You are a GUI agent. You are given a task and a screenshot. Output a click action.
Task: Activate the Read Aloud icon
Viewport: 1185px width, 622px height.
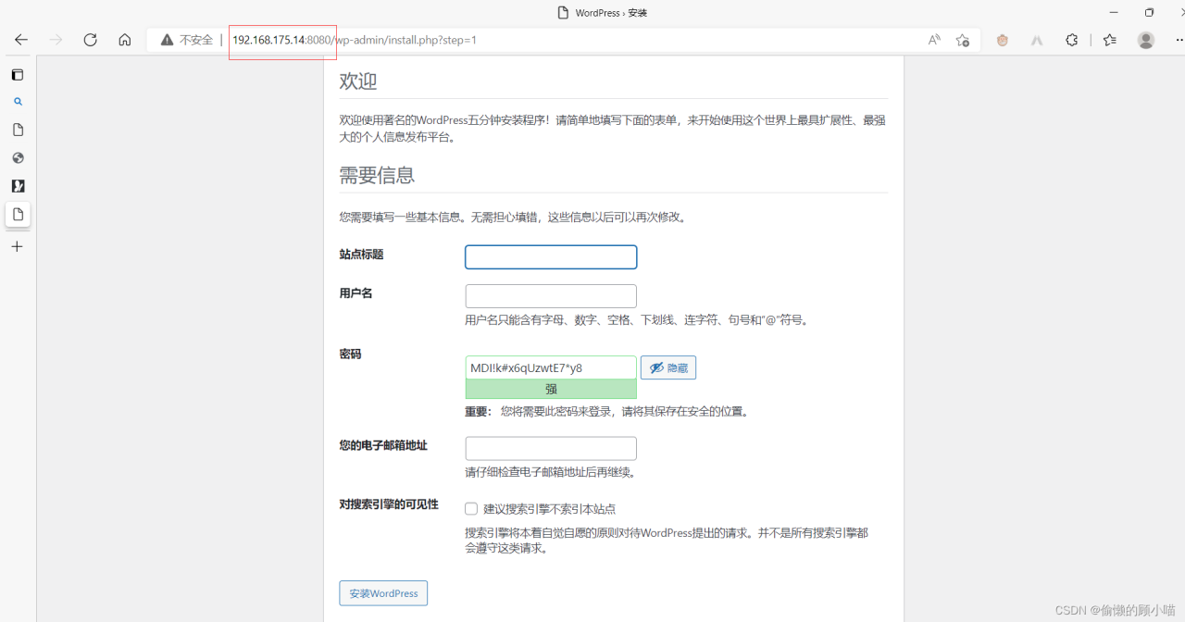pos(934,40)
